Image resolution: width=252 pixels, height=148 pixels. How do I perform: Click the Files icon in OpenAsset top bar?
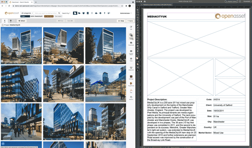tap(75, 13)
